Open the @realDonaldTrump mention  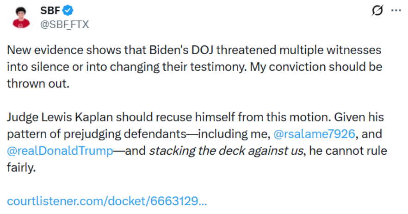[x=60, y=151]
